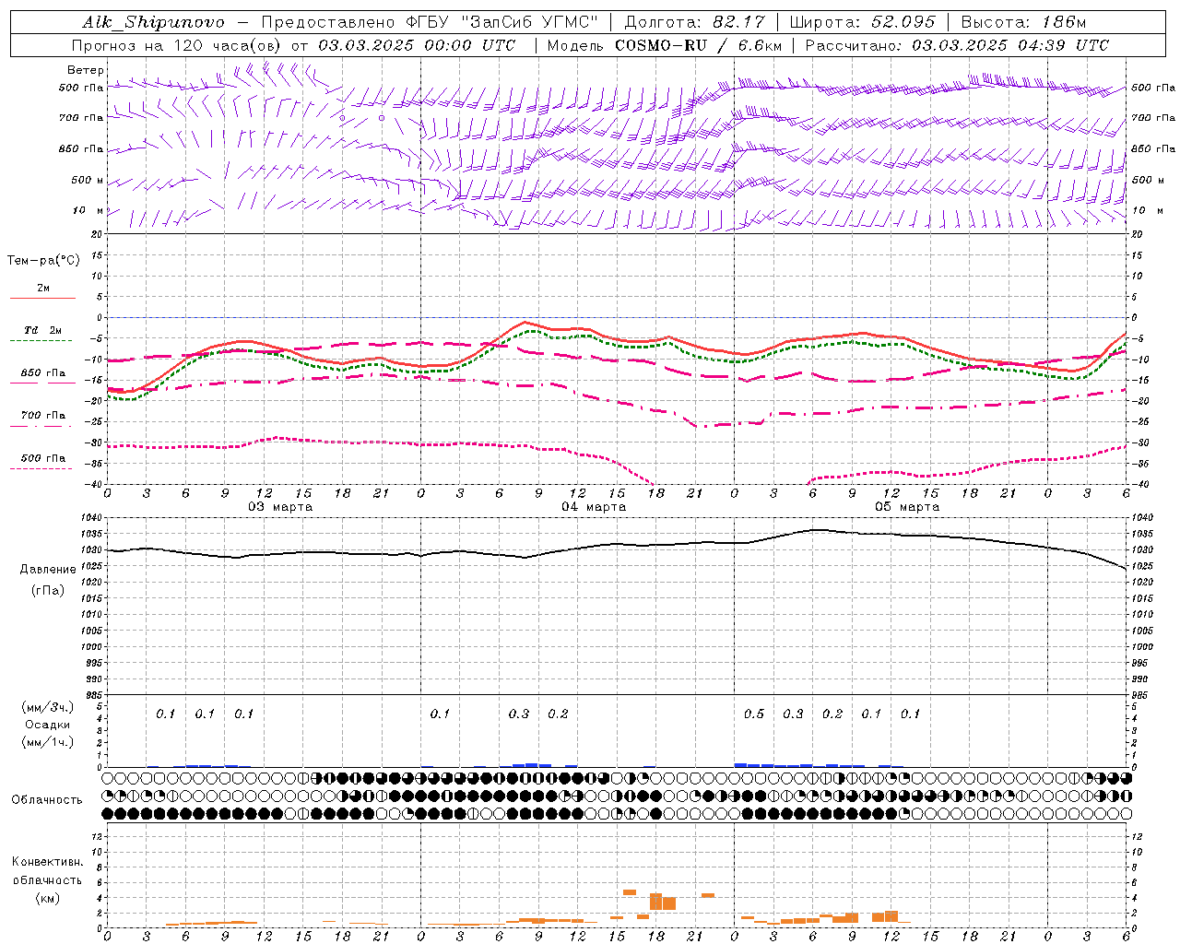Click the Высота: 186м value
Image resolution: width=1180 pixels, height=944 pixels.
point(1024,22)
